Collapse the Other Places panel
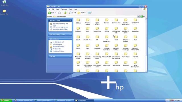 pyautogui.click(x=70, y=39)
